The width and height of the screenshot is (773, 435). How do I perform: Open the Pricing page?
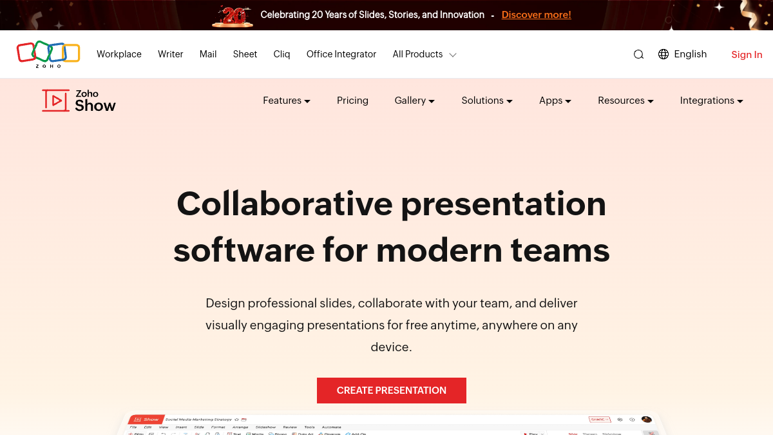[x=352, y=101]
